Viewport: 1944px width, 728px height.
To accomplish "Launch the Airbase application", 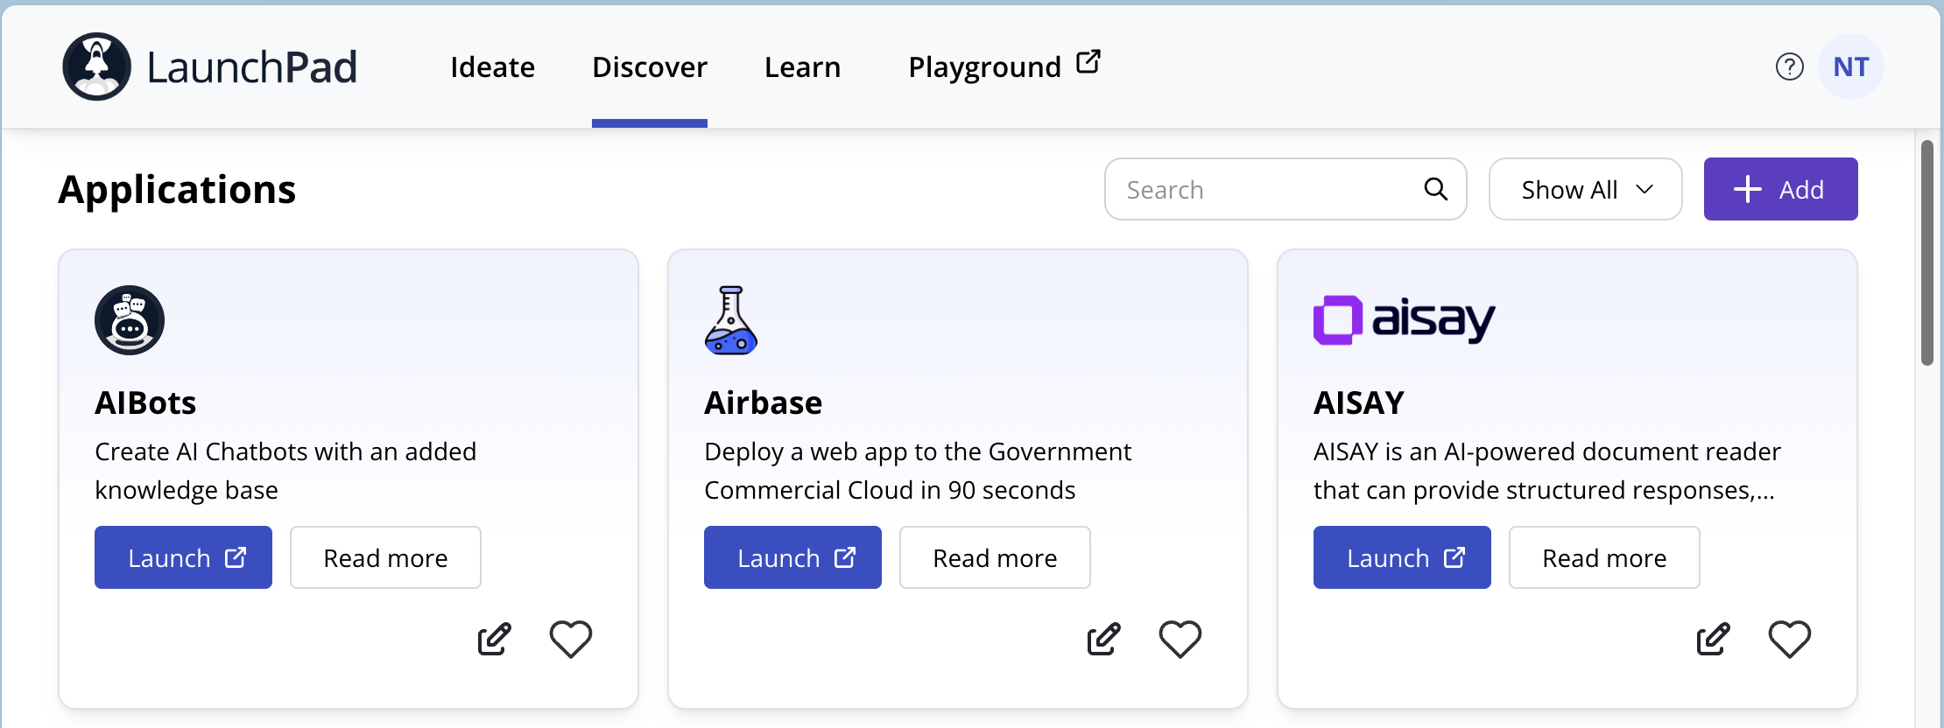I will (792, 557).
